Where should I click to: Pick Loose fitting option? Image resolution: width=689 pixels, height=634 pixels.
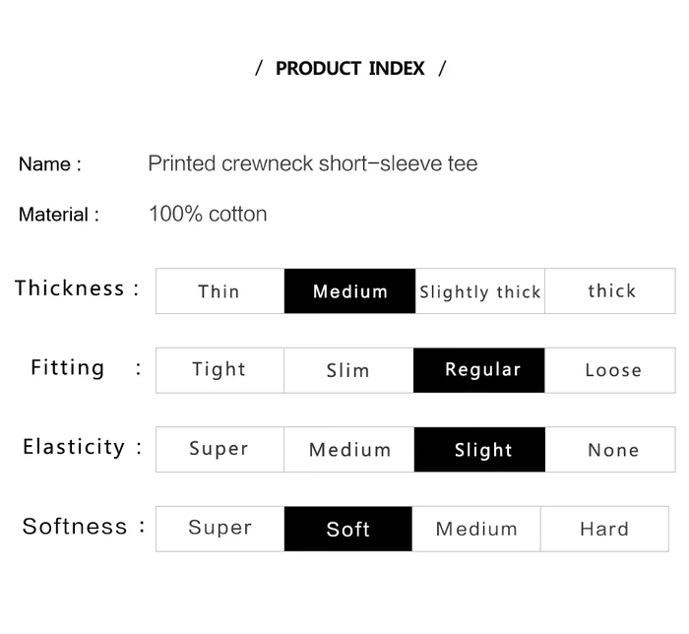pos(611,370)
